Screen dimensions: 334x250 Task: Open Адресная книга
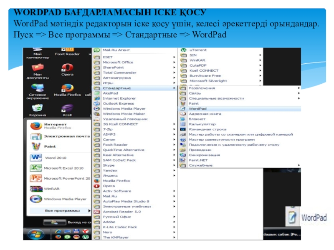[240, 114]
